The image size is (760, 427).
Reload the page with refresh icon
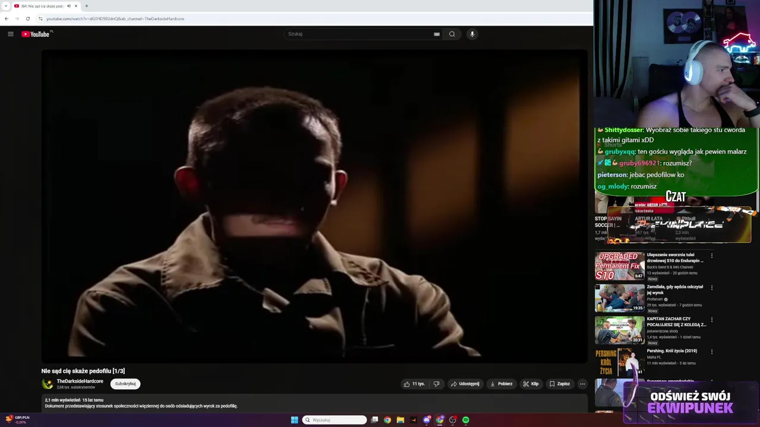click(27, 18)
